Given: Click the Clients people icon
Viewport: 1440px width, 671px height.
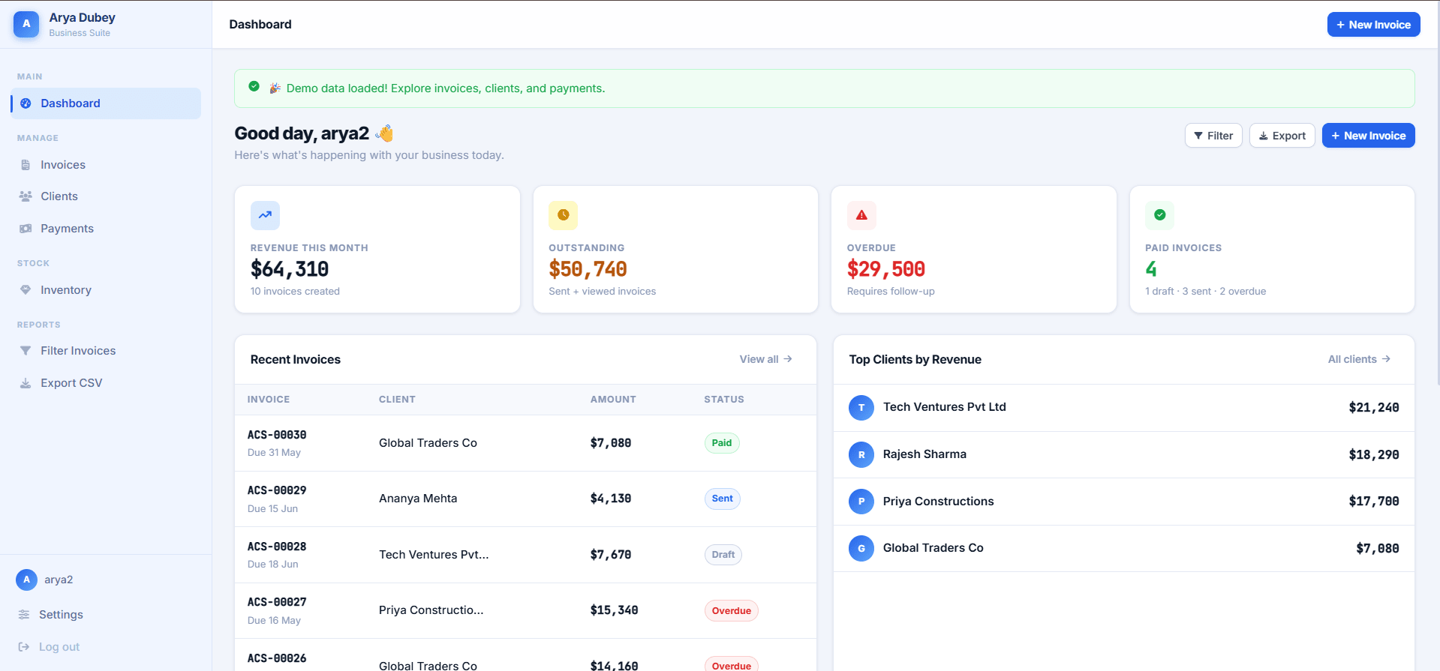Looking at the screenshot, I should (26, 196).
